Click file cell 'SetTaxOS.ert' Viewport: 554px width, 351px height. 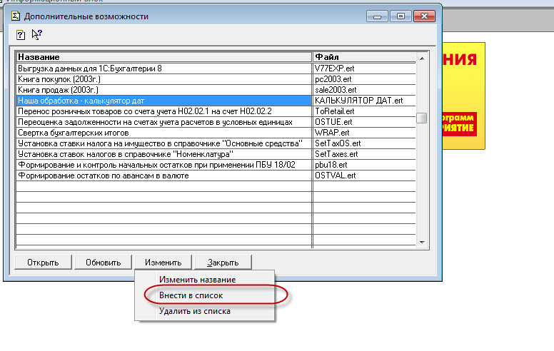point(364,143)
